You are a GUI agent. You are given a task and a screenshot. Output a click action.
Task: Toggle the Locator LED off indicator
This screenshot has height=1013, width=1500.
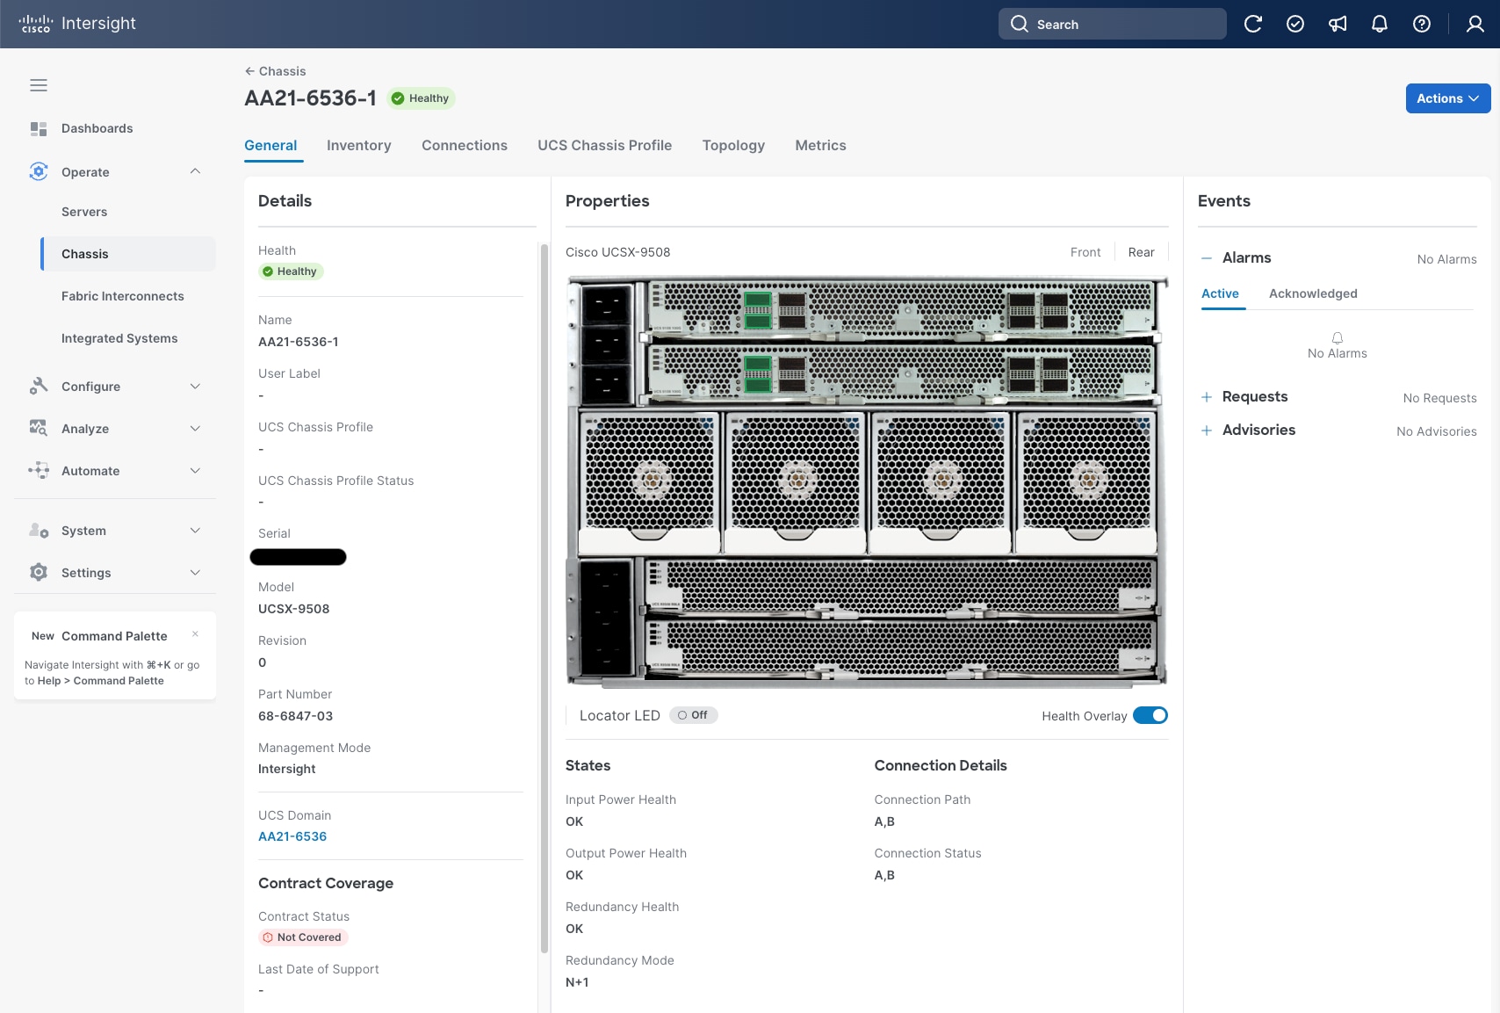pos(693,714)
